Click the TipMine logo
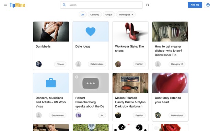210x131 pixels. [x=17, y=5]
